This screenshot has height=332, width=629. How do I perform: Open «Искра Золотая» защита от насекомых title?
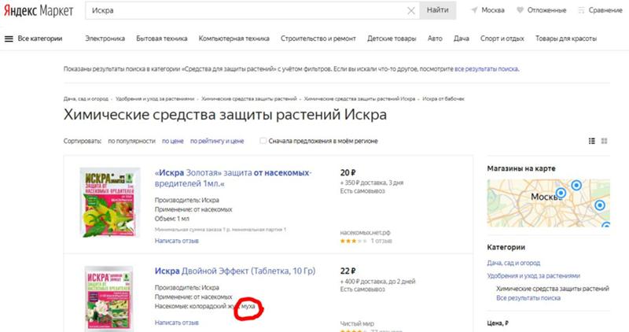click(x=233, y=178)
